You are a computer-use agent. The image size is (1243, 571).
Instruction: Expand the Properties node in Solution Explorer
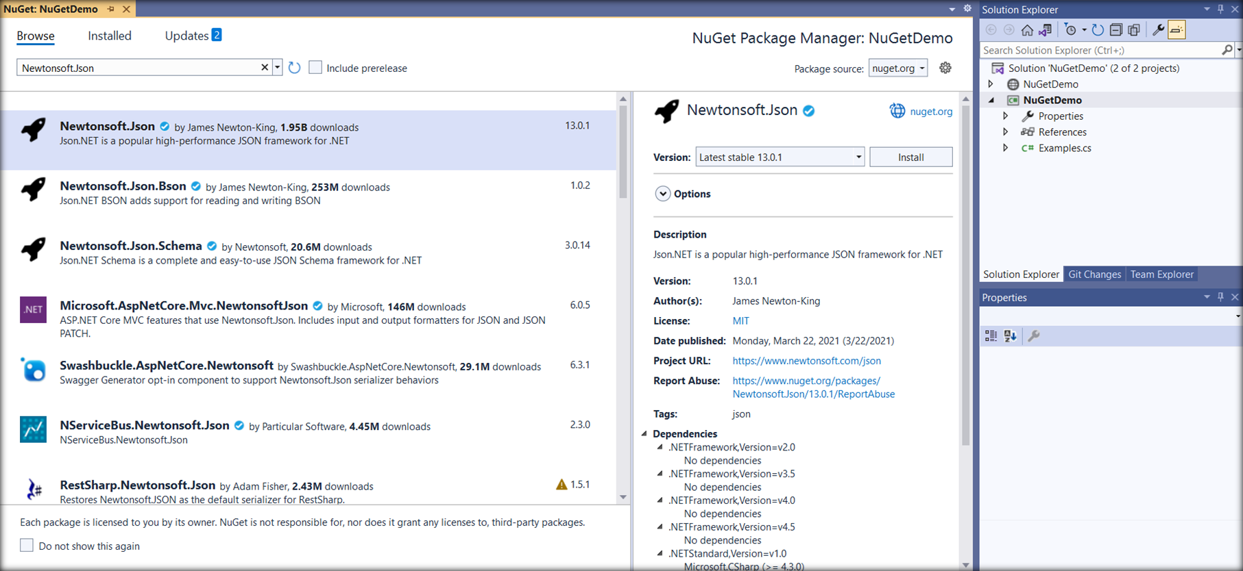coord(1006,116)
